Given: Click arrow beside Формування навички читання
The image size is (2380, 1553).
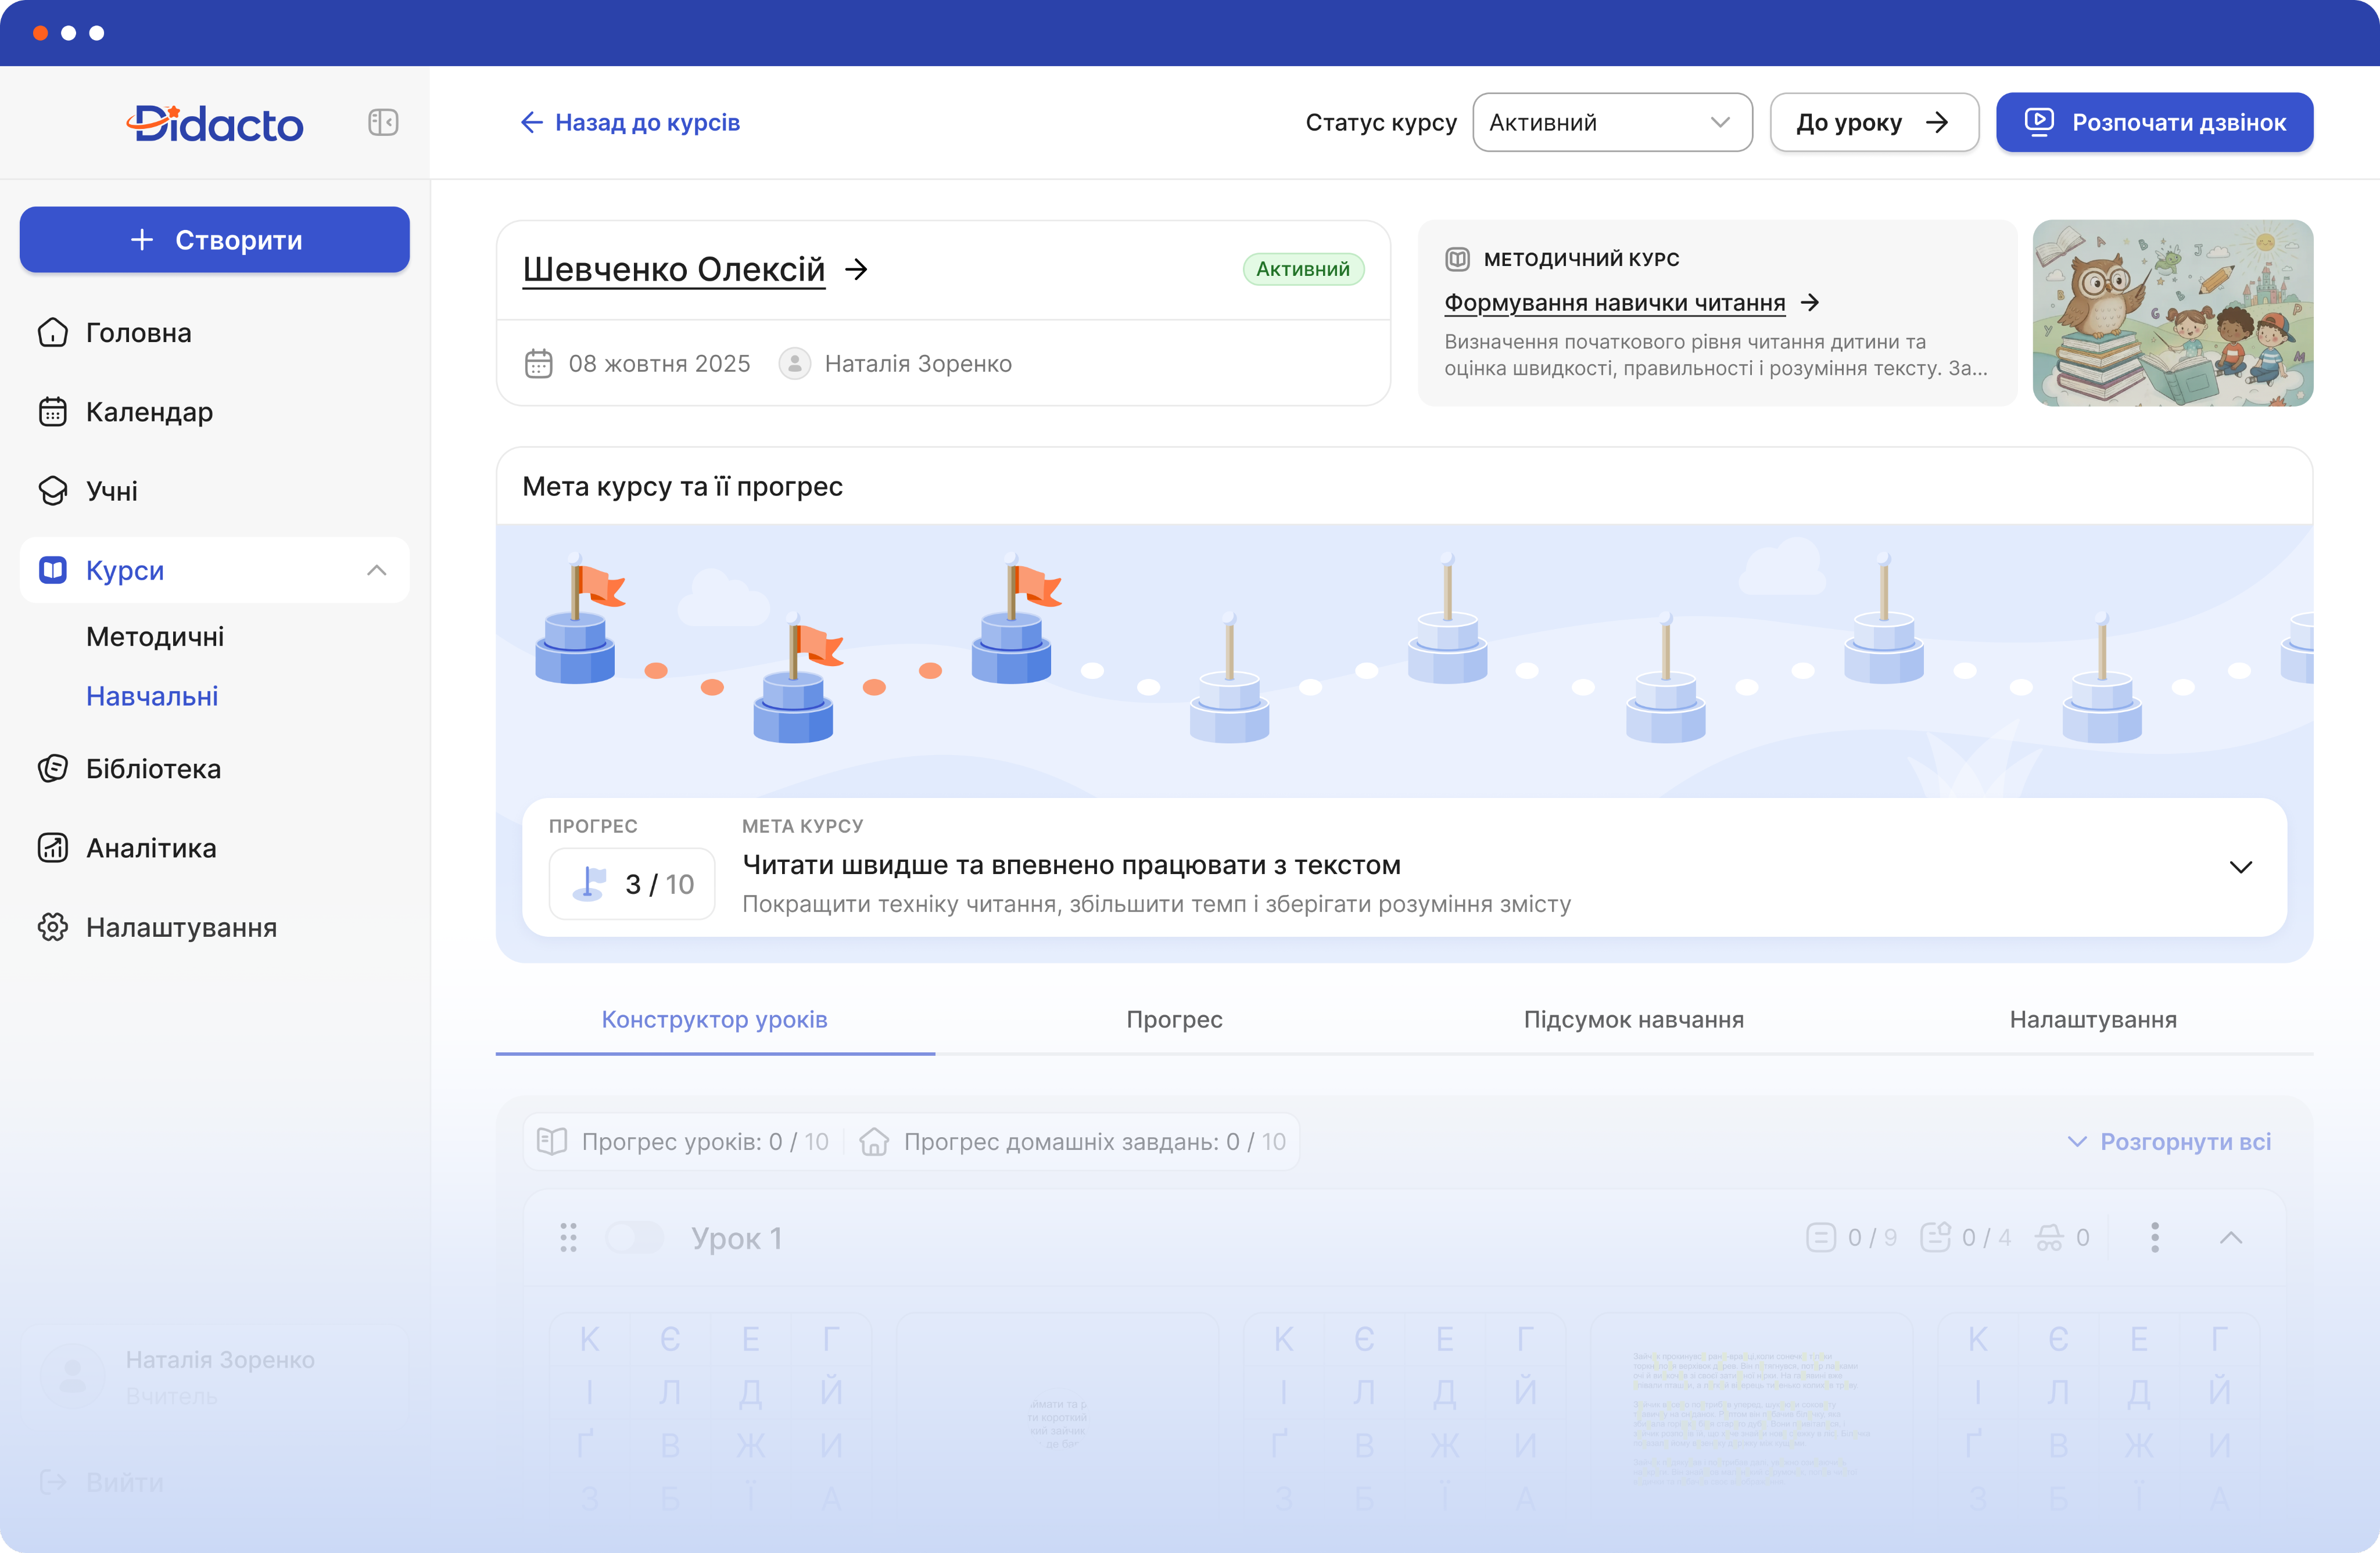Looking at the screenshot, I should (x=1810, y=302).
